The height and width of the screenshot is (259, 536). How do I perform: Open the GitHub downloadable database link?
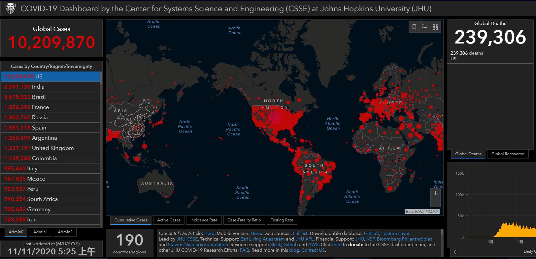(x=371, y=233)
